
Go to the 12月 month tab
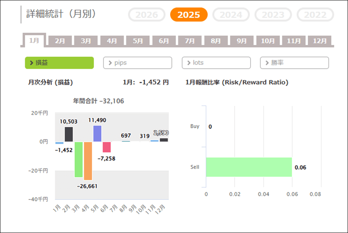coord(320,41)
